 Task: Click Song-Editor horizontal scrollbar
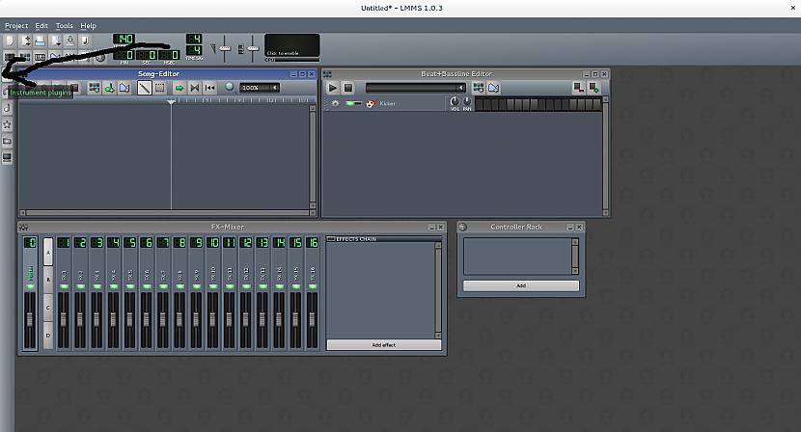[x=167, y=213]
